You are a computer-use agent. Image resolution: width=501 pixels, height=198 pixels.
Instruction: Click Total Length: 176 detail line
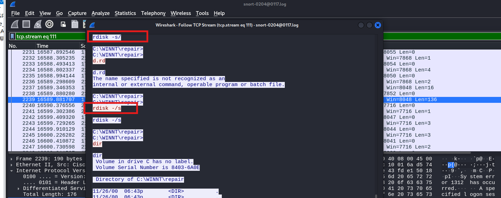click(x=50, y=195)
